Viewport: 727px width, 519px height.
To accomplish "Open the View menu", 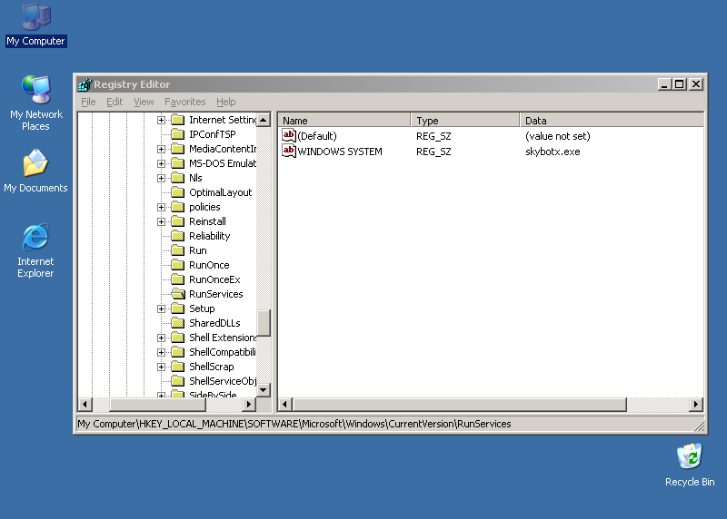I will coord(144,102).
